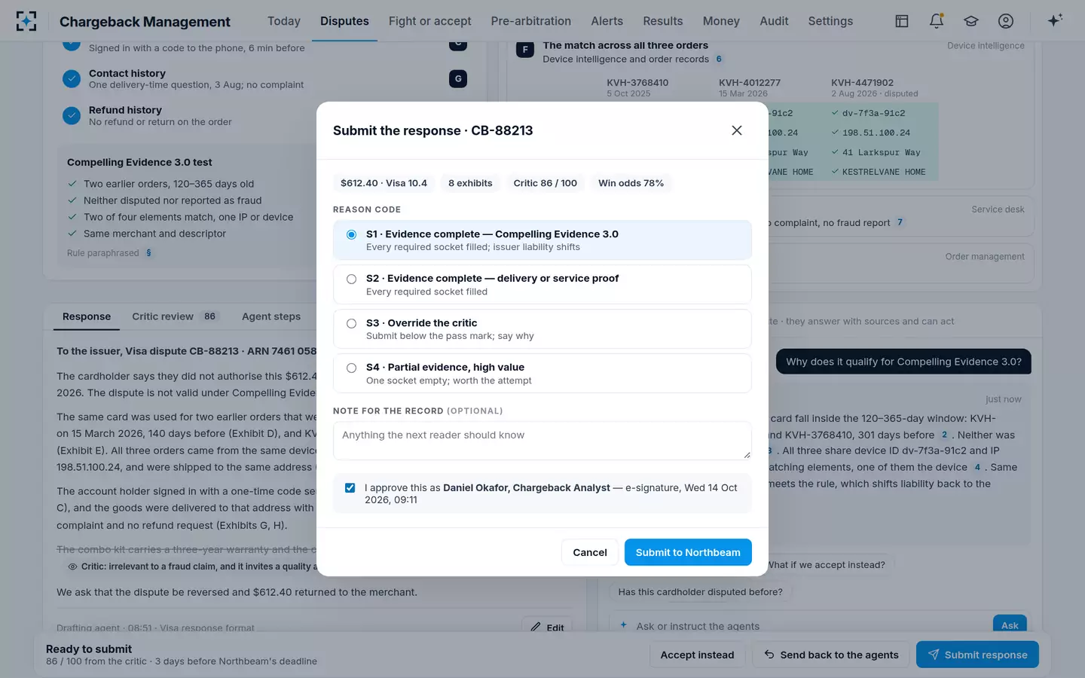Click the Refund history checkmark icon
The height and width of the screenshot is (678, 1085).
72,115
